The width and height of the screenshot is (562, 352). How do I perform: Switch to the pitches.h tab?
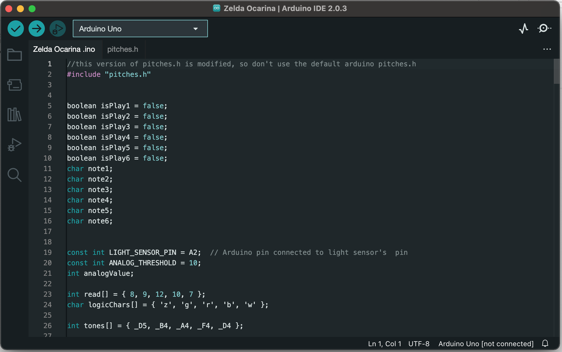tap(123, 49)
